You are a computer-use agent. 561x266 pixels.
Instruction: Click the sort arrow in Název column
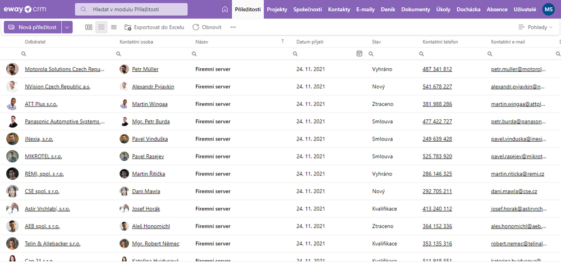pyautogui.click(x=283, y=41)
